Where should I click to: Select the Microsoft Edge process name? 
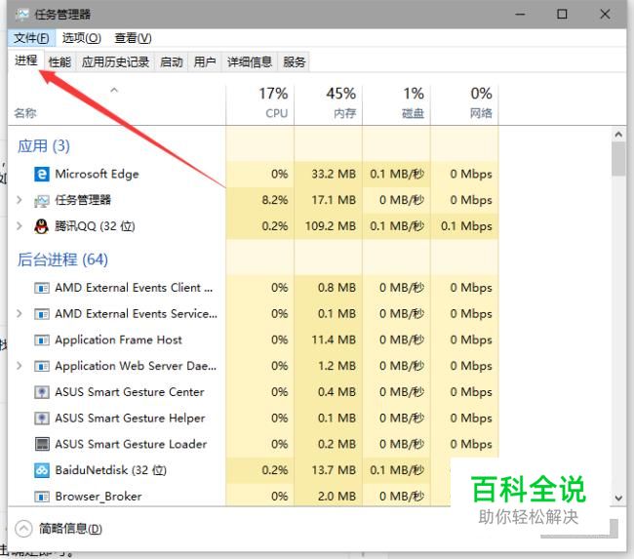pos(97,175)
